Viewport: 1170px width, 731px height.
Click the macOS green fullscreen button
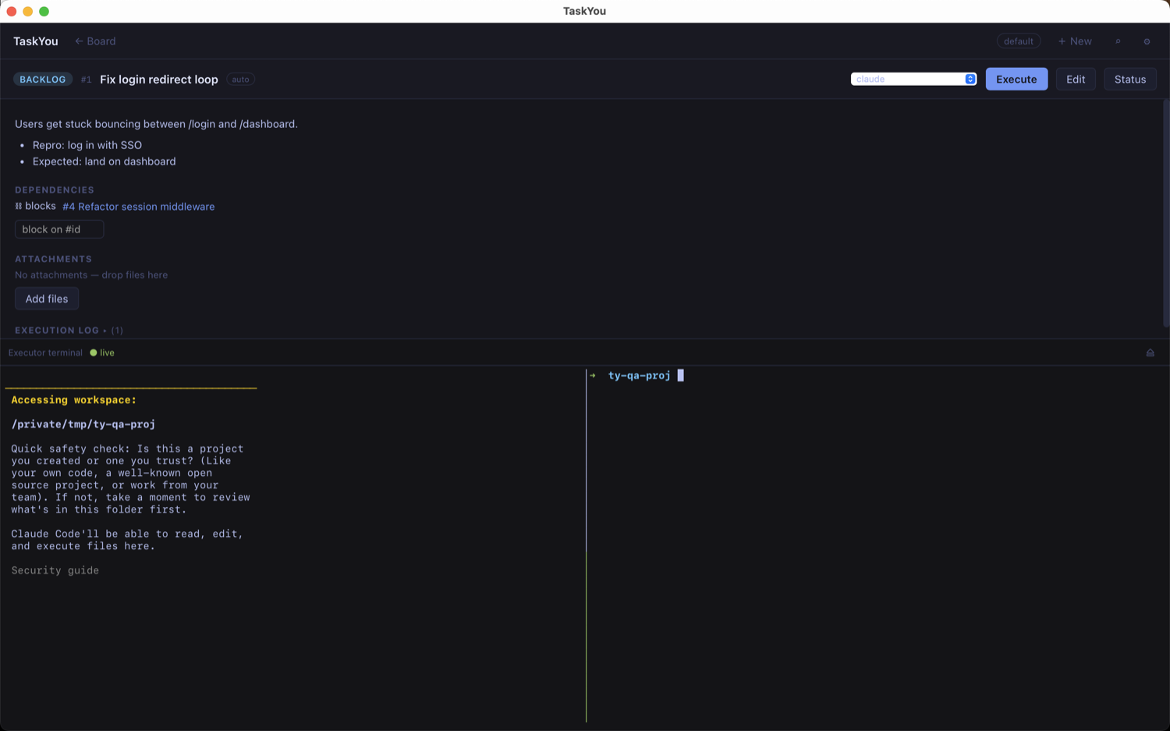[x=44, y=11]
